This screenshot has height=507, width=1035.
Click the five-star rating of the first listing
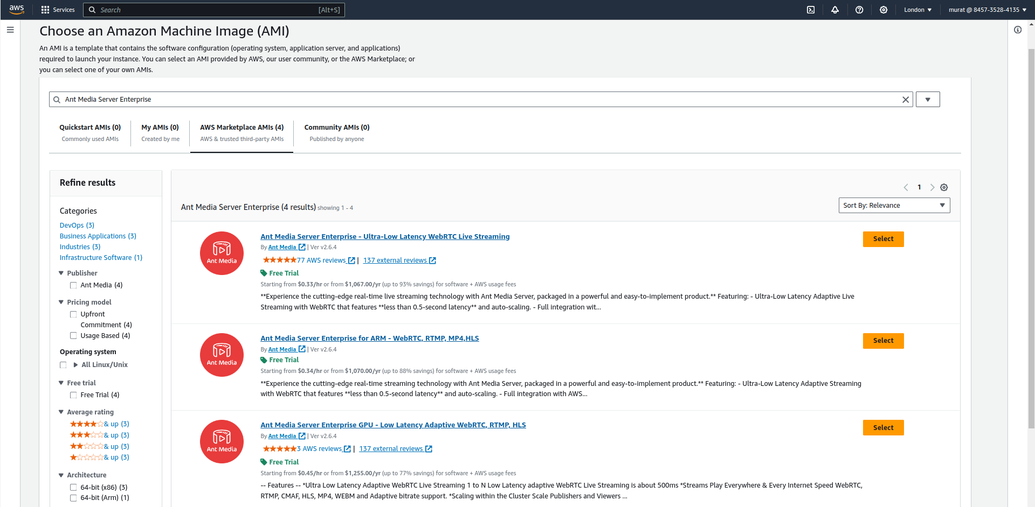point(280,260)
